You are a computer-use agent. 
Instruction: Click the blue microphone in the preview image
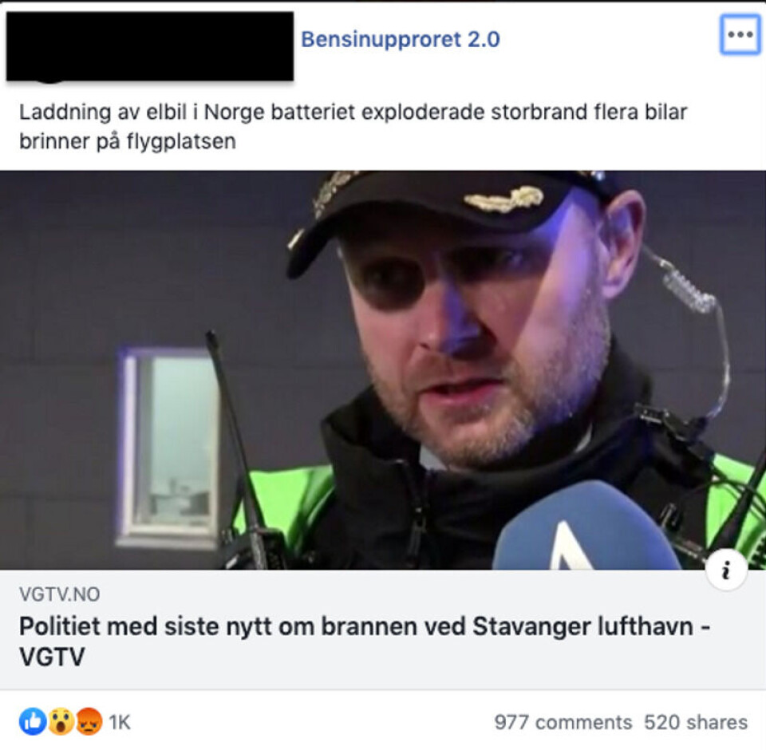586,527
